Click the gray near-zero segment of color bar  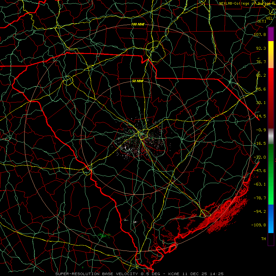click(x=271, y=136)
